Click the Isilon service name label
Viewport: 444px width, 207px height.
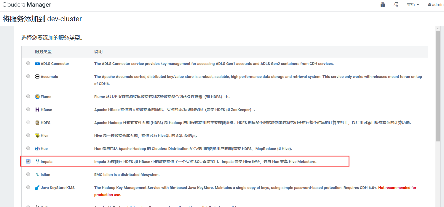point(46,175)
